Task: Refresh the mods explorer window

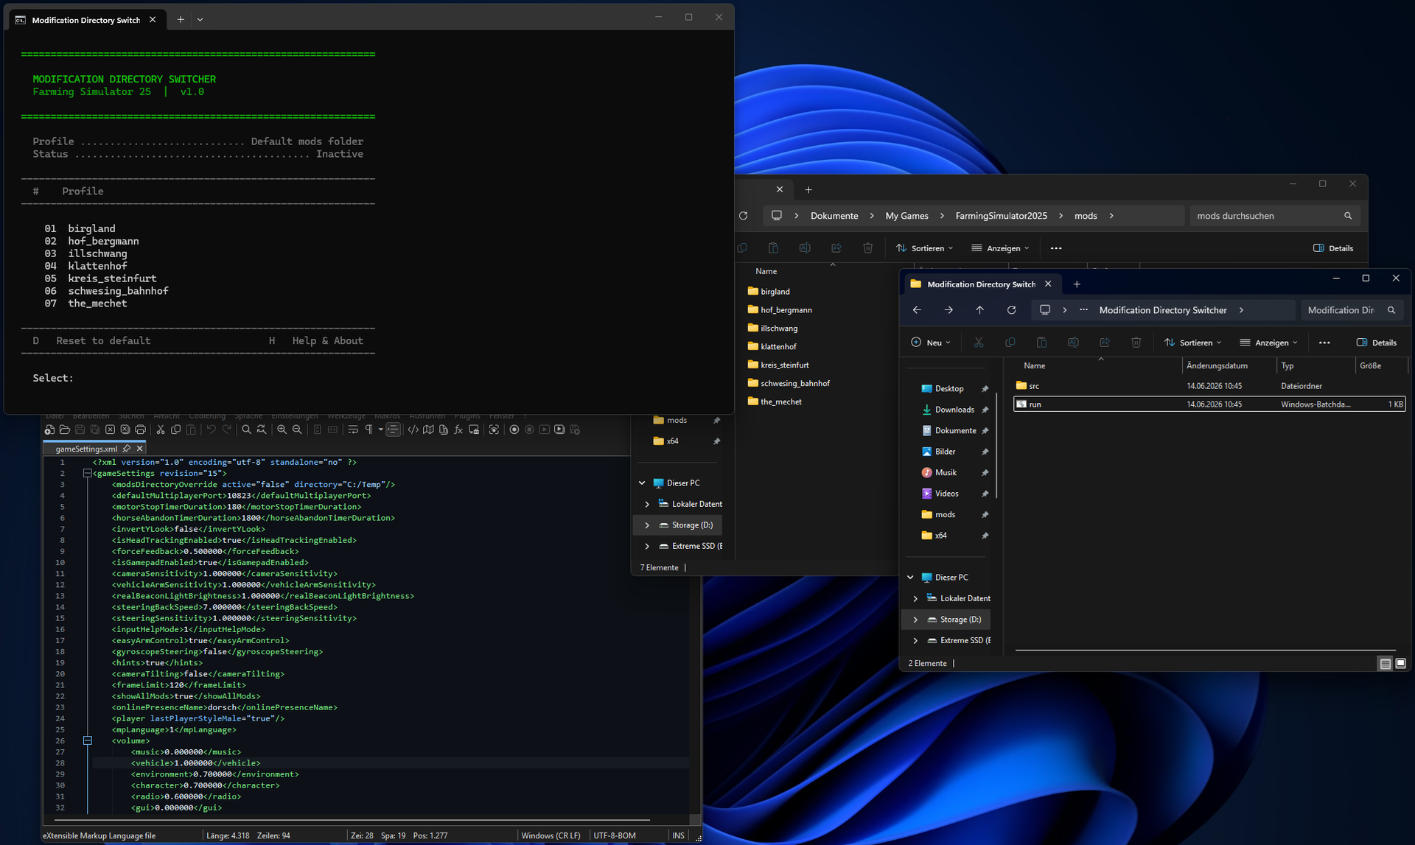Action: coord(743,216)
